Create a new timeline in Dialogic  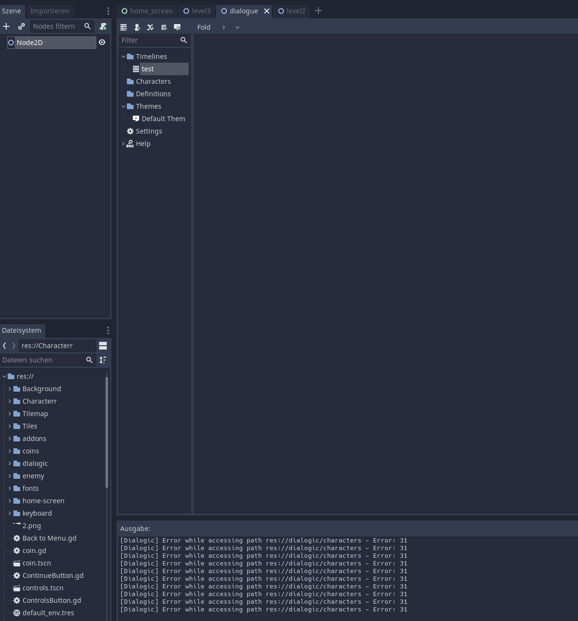(x=124, y=27)
